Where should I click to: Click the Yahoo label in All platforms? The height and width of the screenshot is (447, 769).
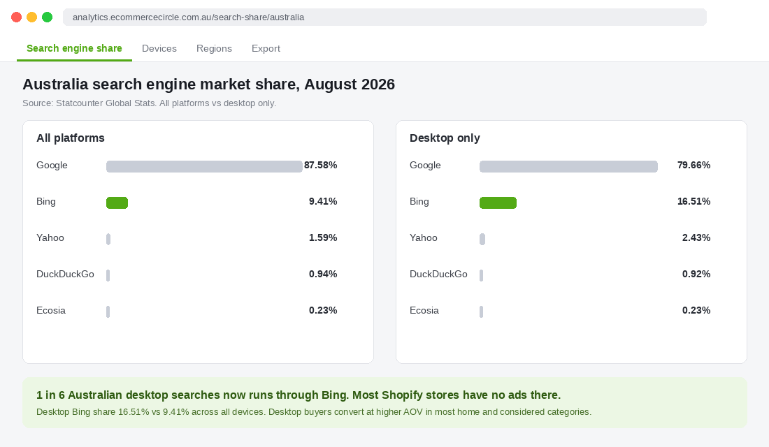click(x=50, y=237)
